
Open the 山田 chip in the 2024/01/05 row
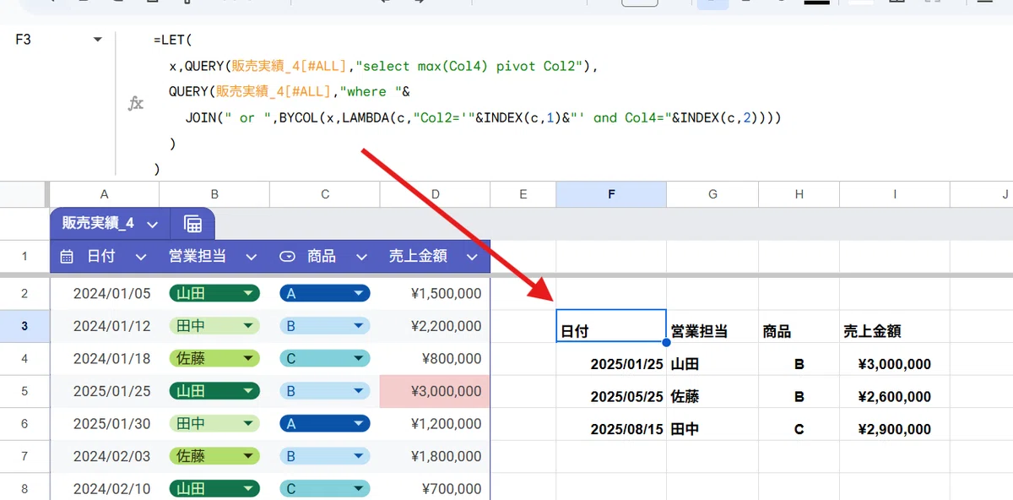[214, 294]
